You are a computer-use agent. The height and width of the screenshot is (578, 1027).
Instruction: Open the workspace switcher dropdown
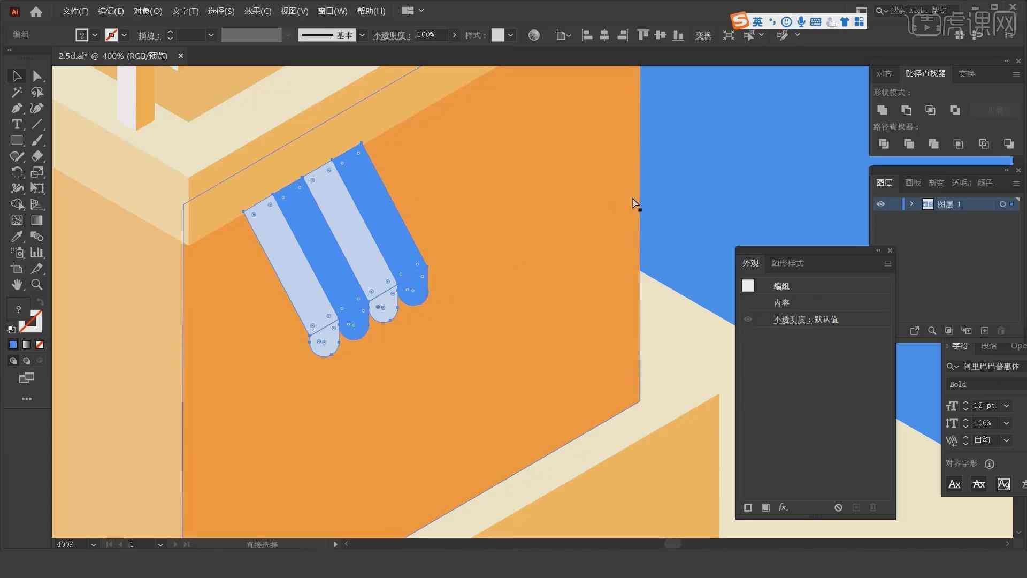coord(412,11)
